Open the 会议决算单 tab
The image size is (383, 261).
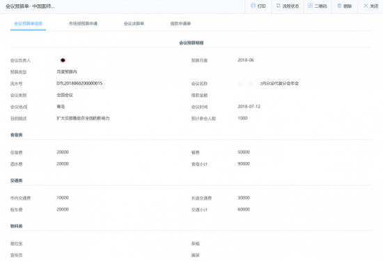[134, 24]
